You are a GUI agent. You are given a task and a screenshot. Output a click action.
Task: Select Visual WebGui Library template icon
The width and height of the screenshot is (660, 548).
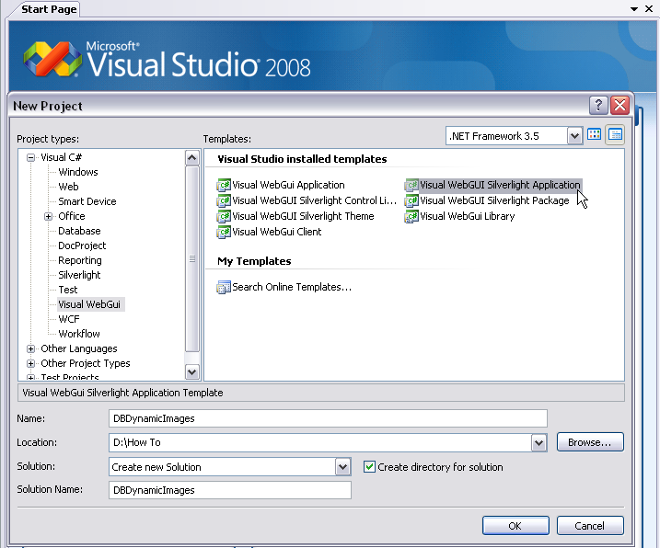pos(411,216)
